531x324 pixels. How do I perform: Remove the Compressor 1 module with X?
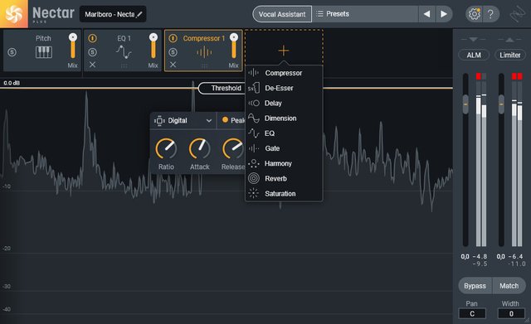pos(173,65)
